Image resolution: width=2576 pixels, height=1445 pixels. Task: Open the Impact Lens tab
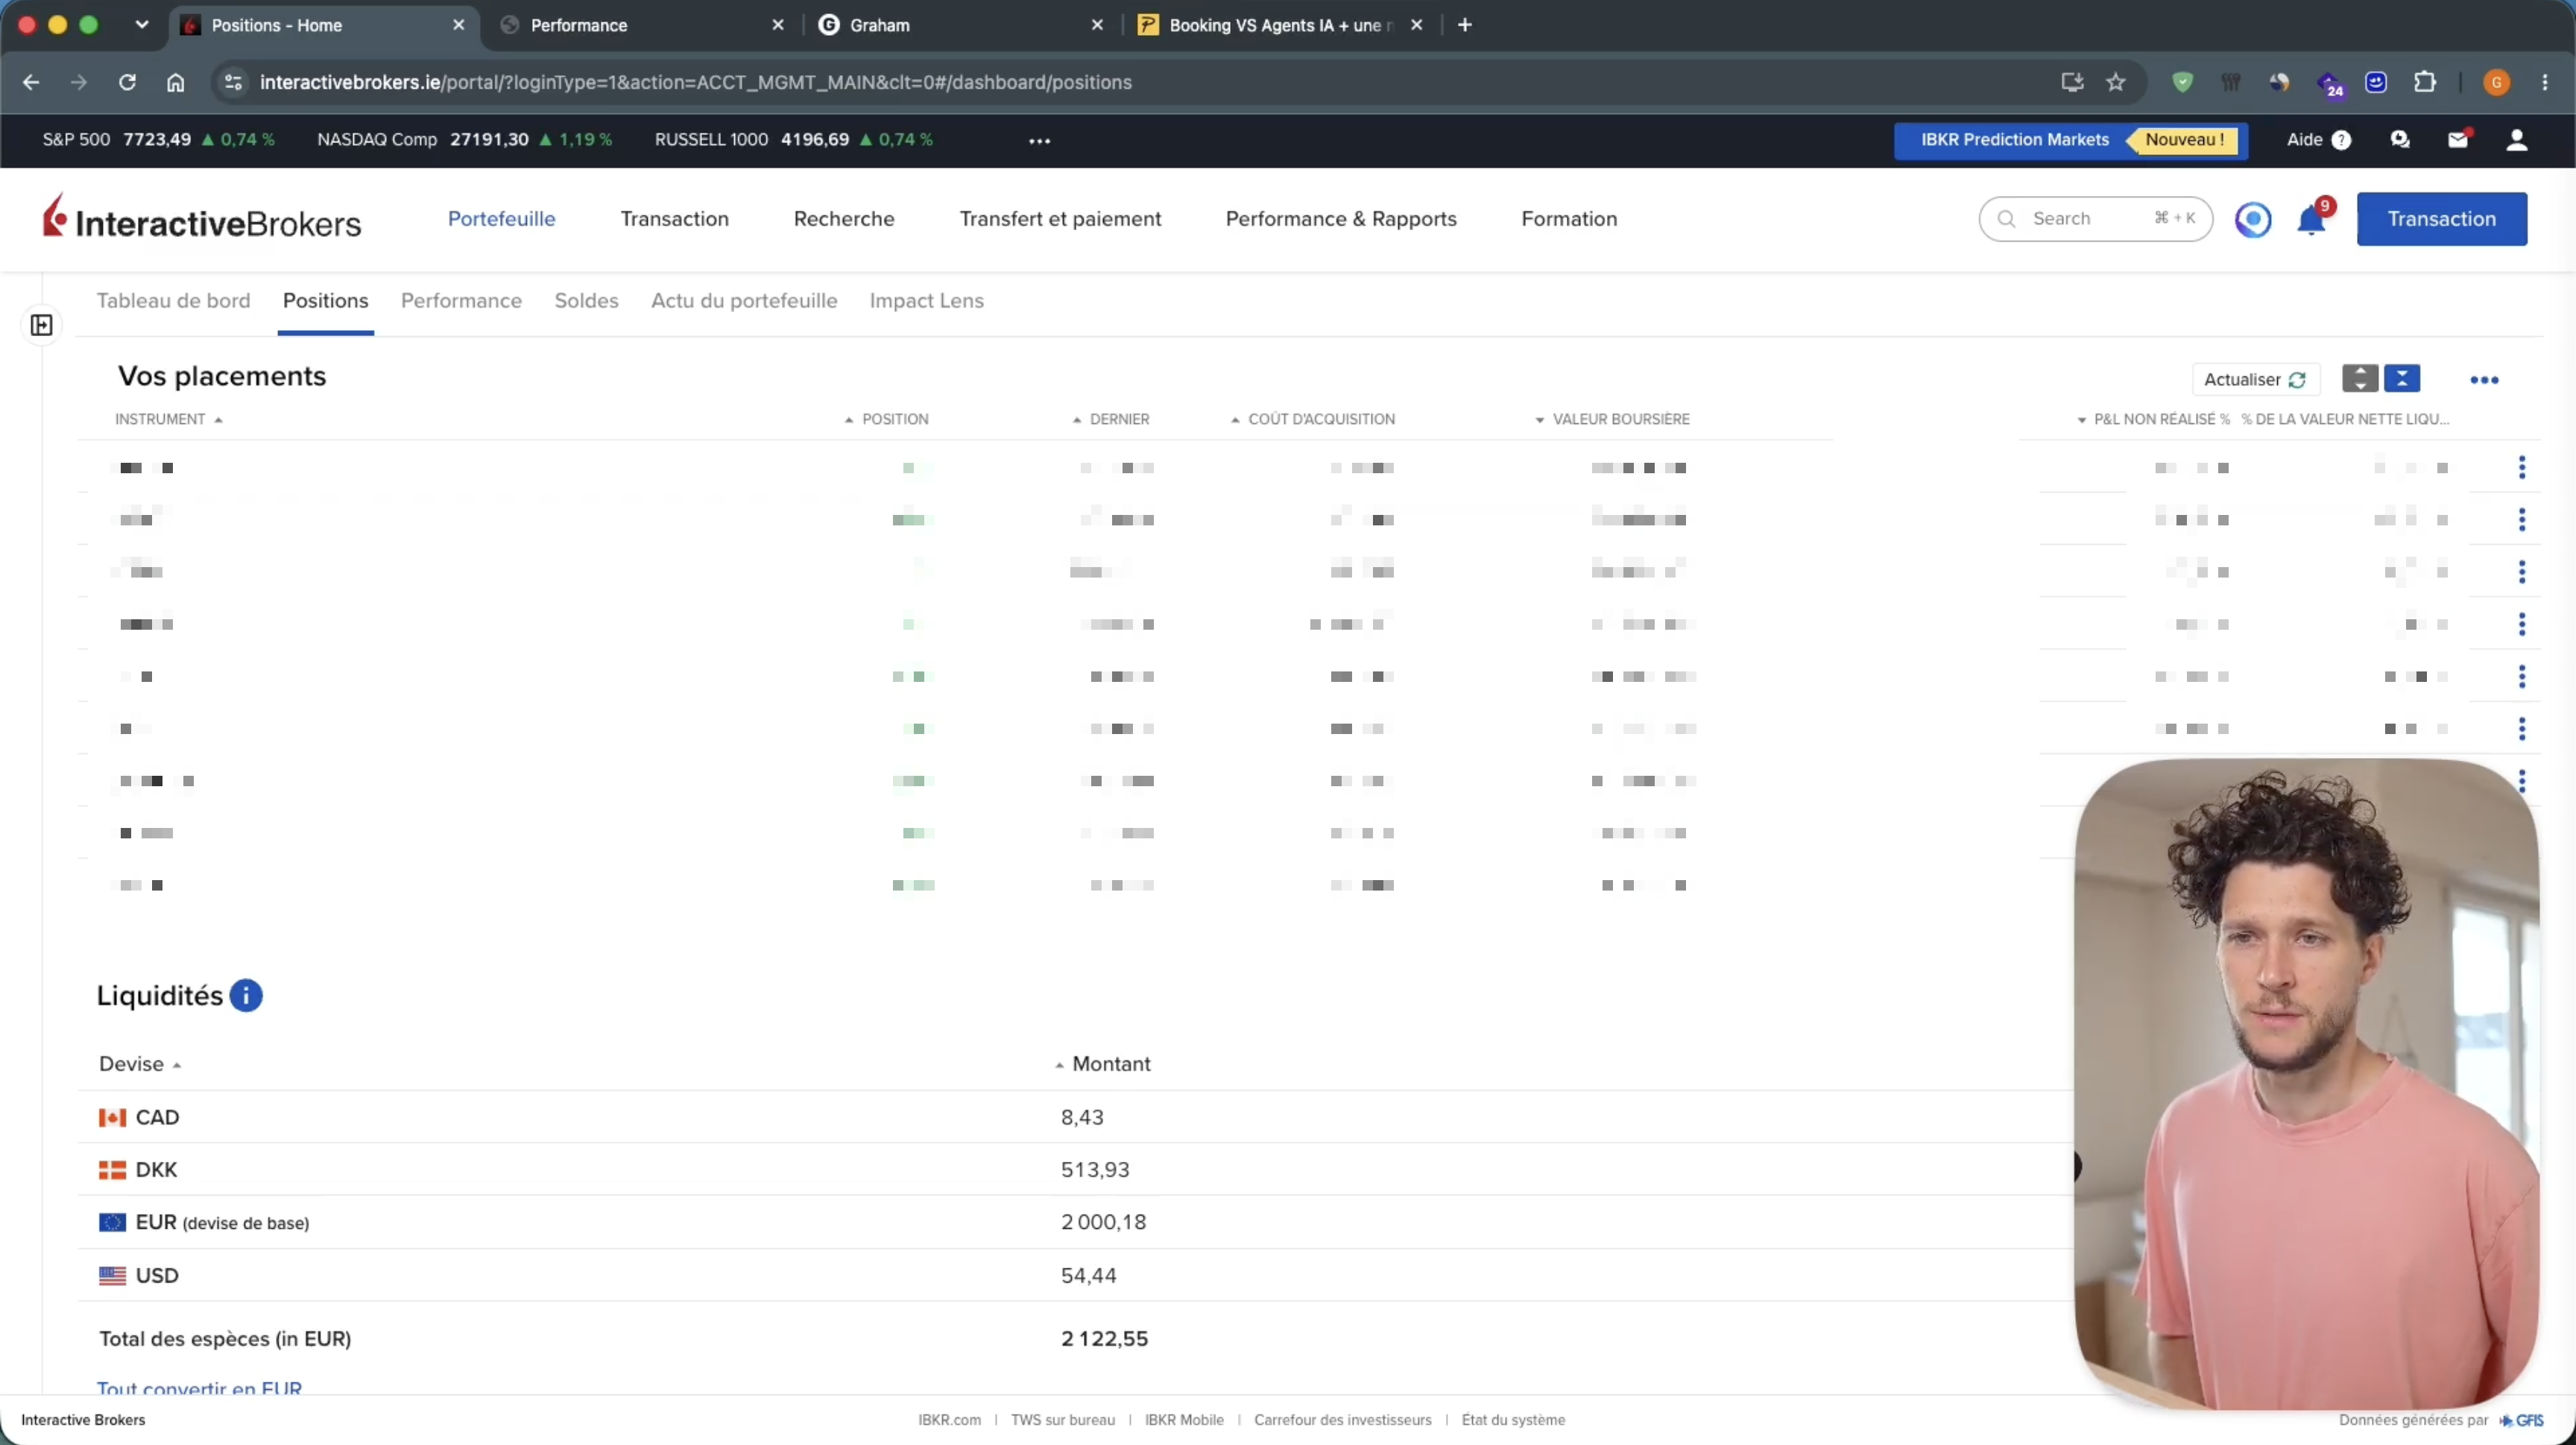pyautogui.click(x=927, y=301)
